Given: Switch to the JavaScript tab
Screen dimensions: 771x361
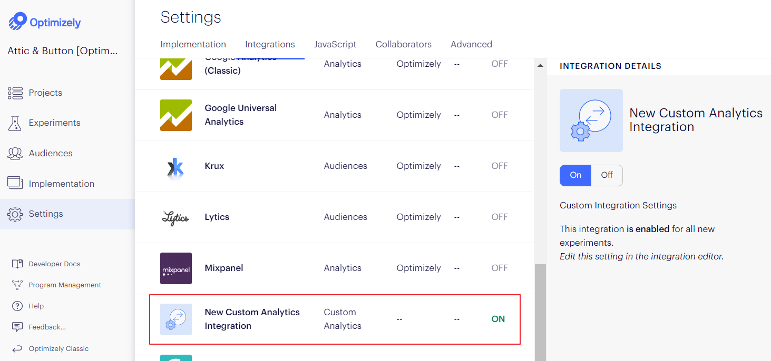Looking at the screenshot, I should coord(335,45).
